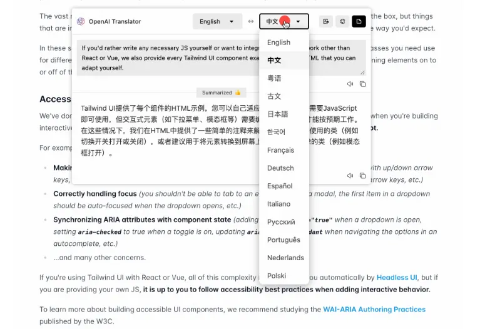
Task: Choose Português from the language list
Action: [283, 240]
